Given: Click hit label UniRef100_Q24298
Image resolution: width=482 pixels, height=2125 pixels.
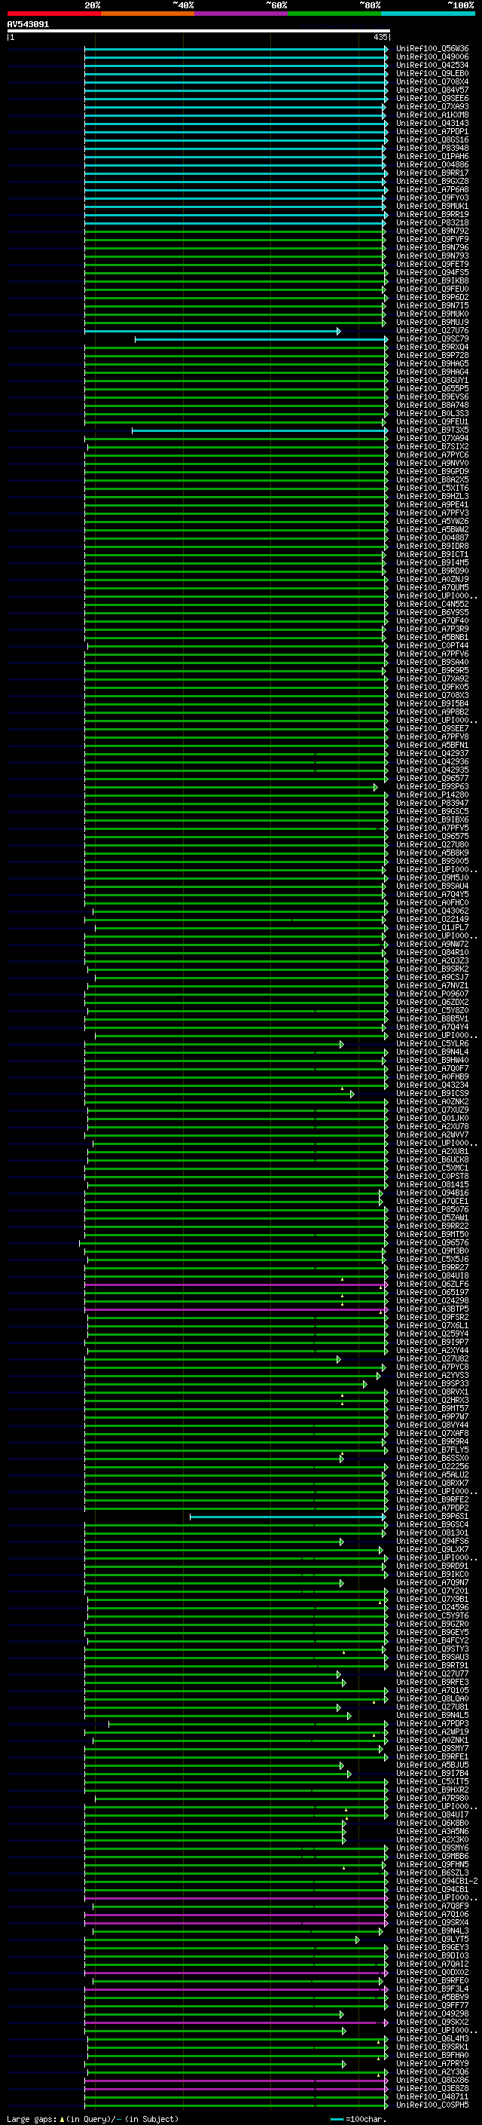Looking at the screenshot, I should click(432, 1300).
